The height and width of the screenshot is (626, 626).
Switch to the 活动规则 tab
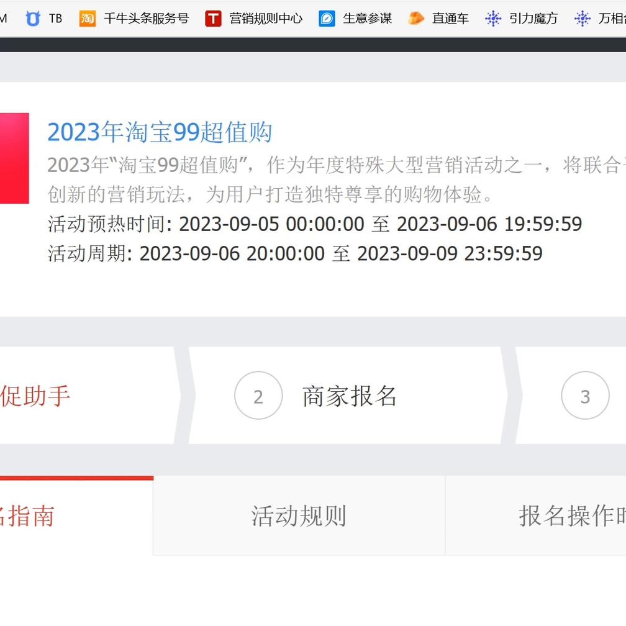pyautogui.click(x=299, y=515)
